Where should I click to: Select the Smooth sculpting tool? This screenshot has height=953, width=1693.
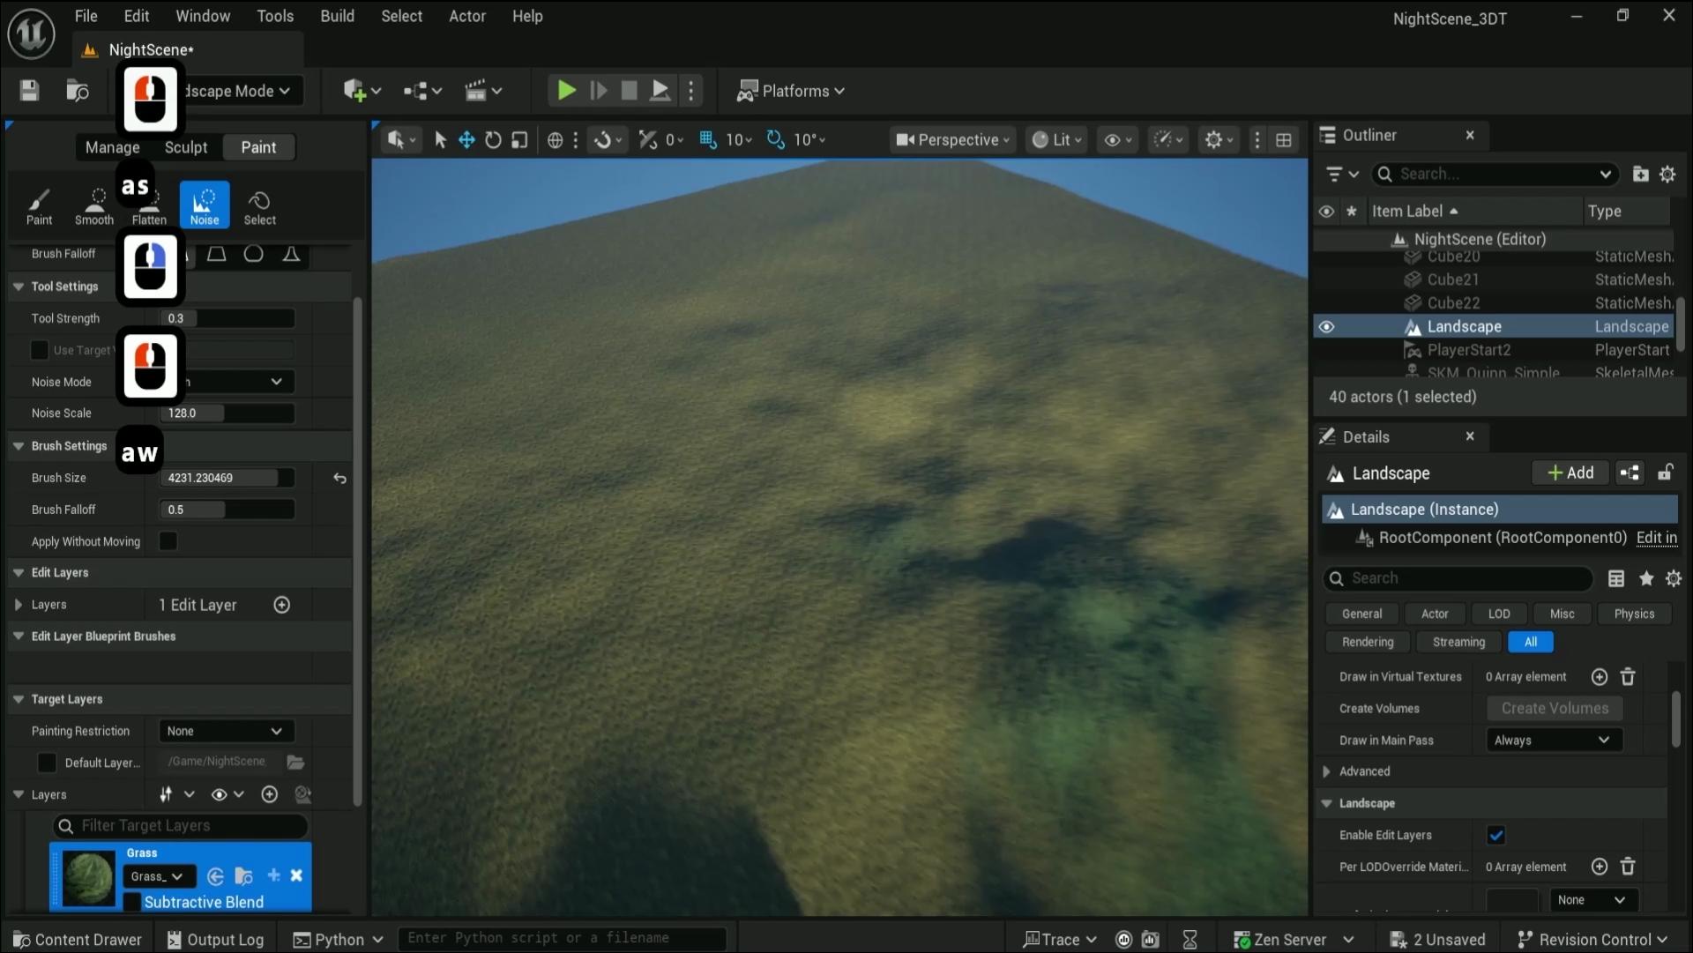tap(93, 205)
